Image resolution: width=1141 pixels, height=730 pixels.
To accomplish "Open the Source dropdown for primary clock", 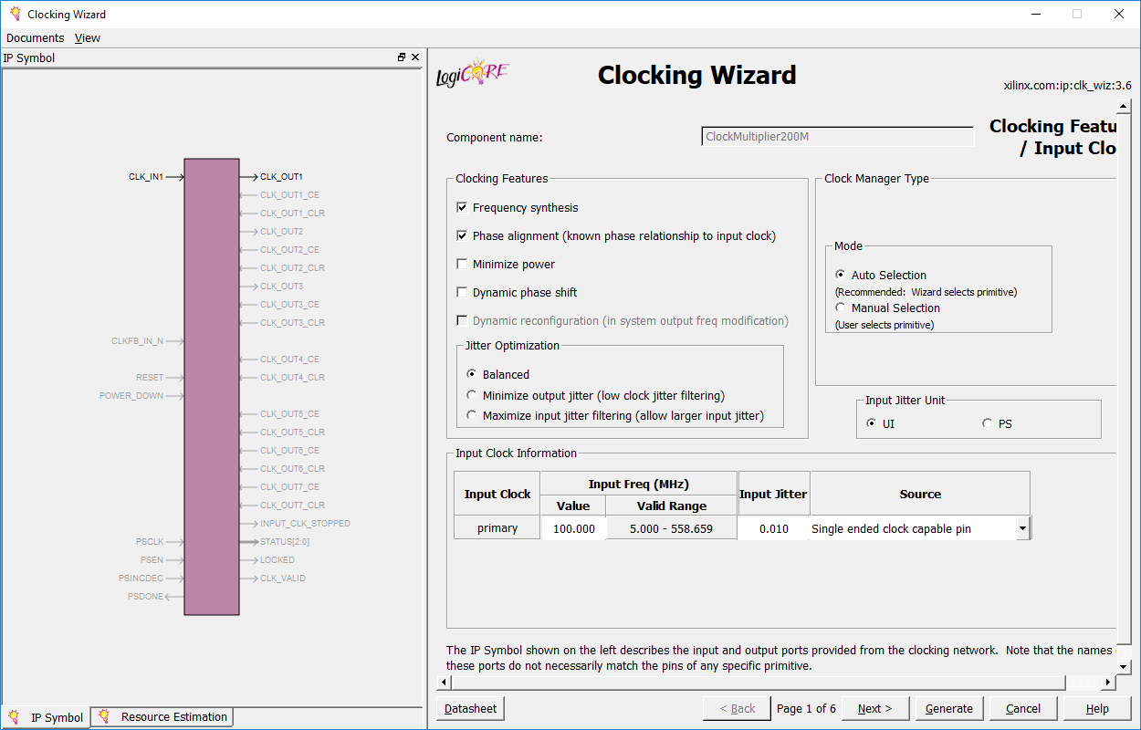I will coord(1022,527).
